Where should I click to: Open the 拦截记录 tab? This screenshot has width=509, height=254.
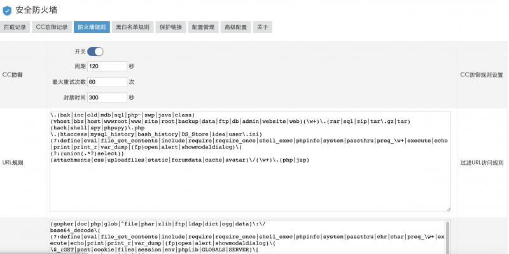point(15,27)
